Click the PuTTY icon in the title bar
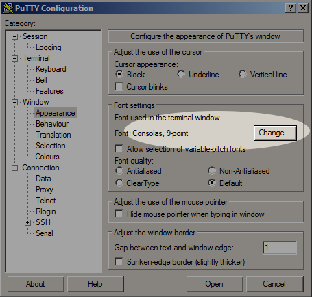 click(8, 8)
